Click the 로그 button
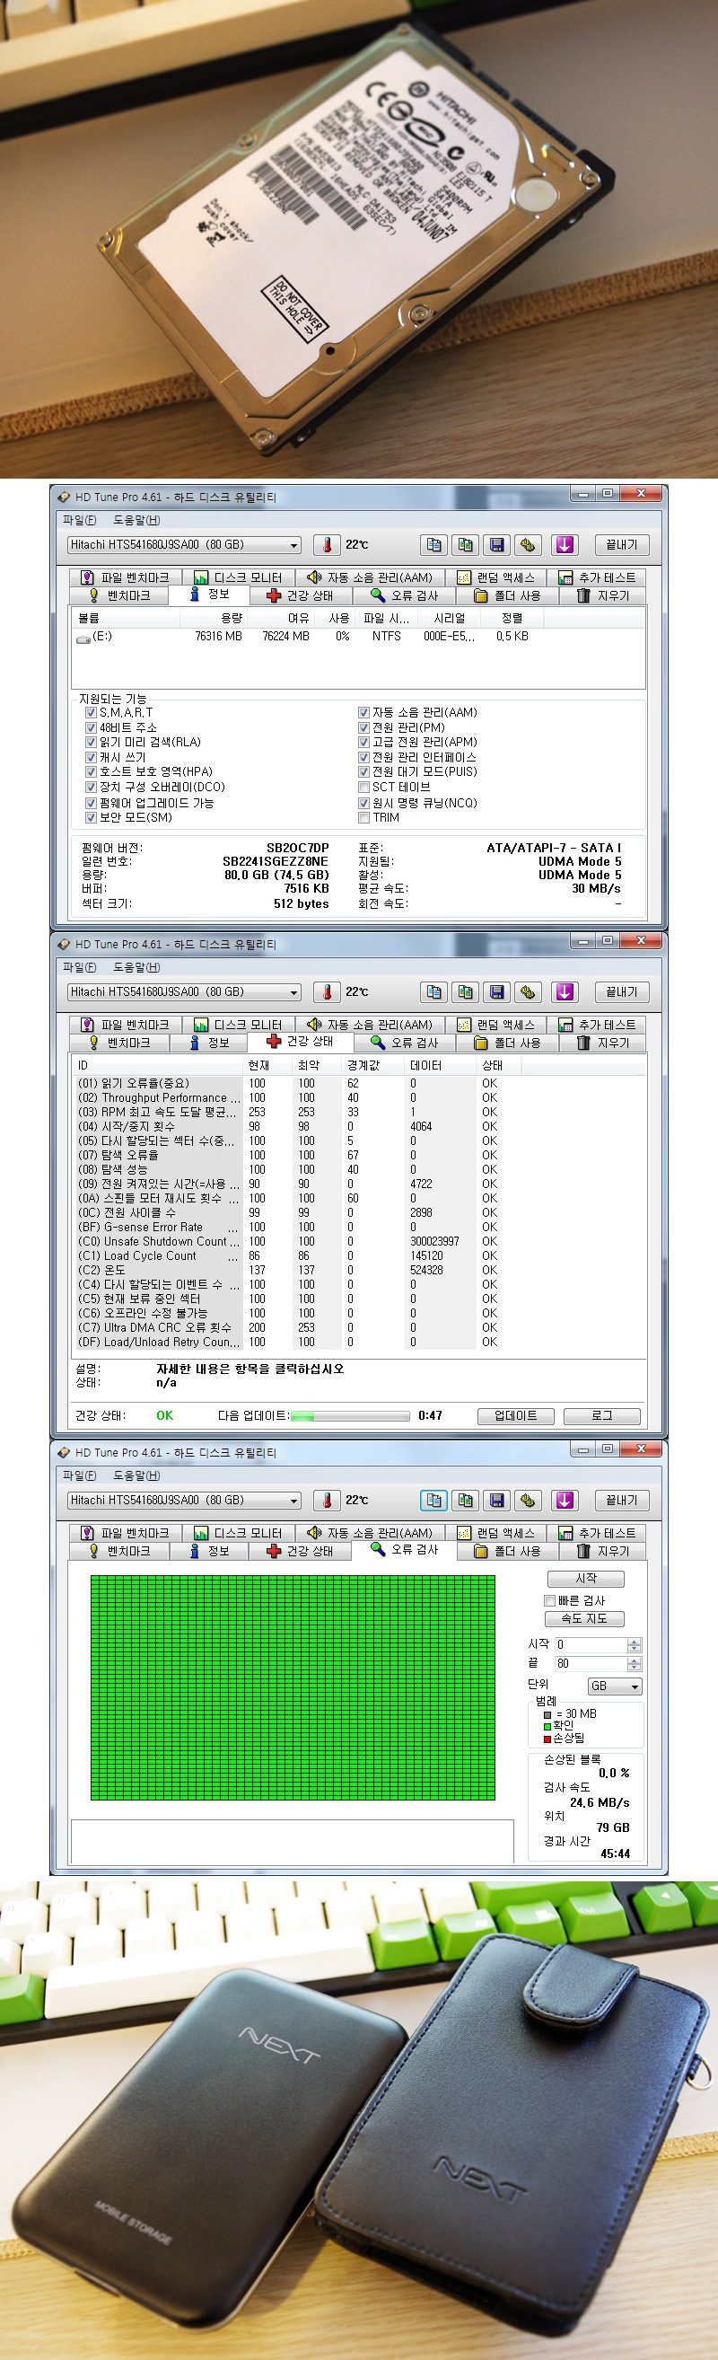The image size is (718, 2360). (601, 1415)
